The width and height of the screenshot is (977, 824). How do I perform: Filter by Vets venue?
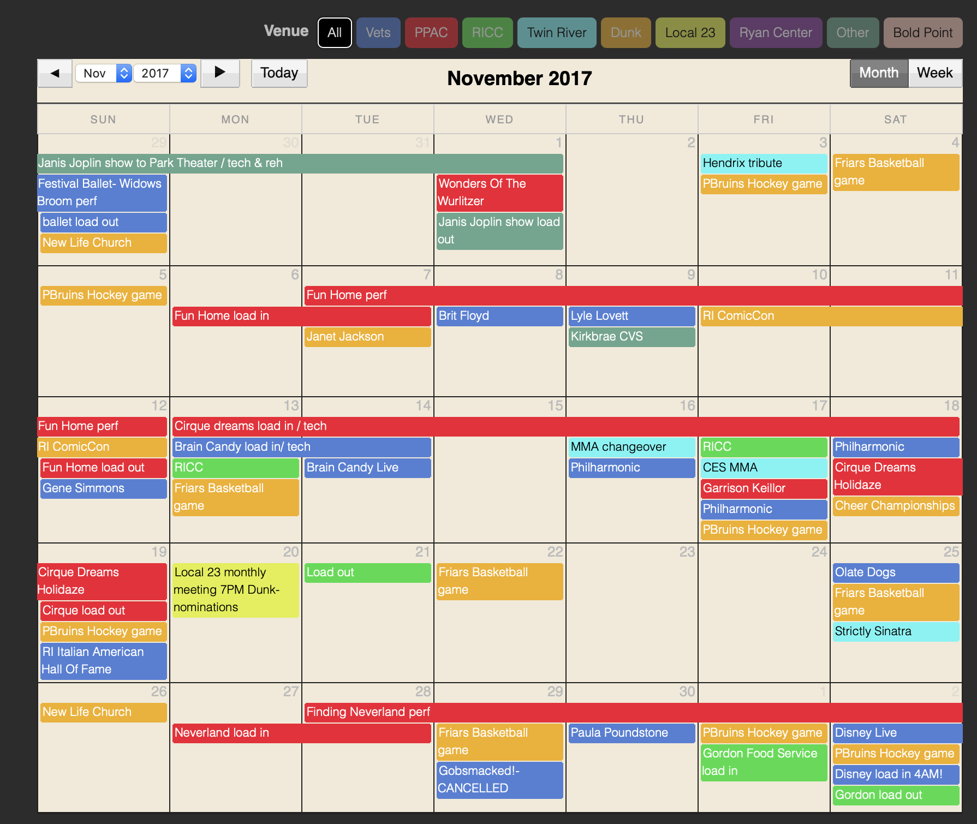pos(378,33)
